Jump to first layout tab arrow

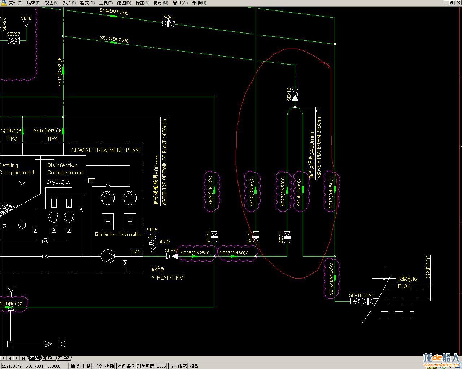[x=3, y=358]
